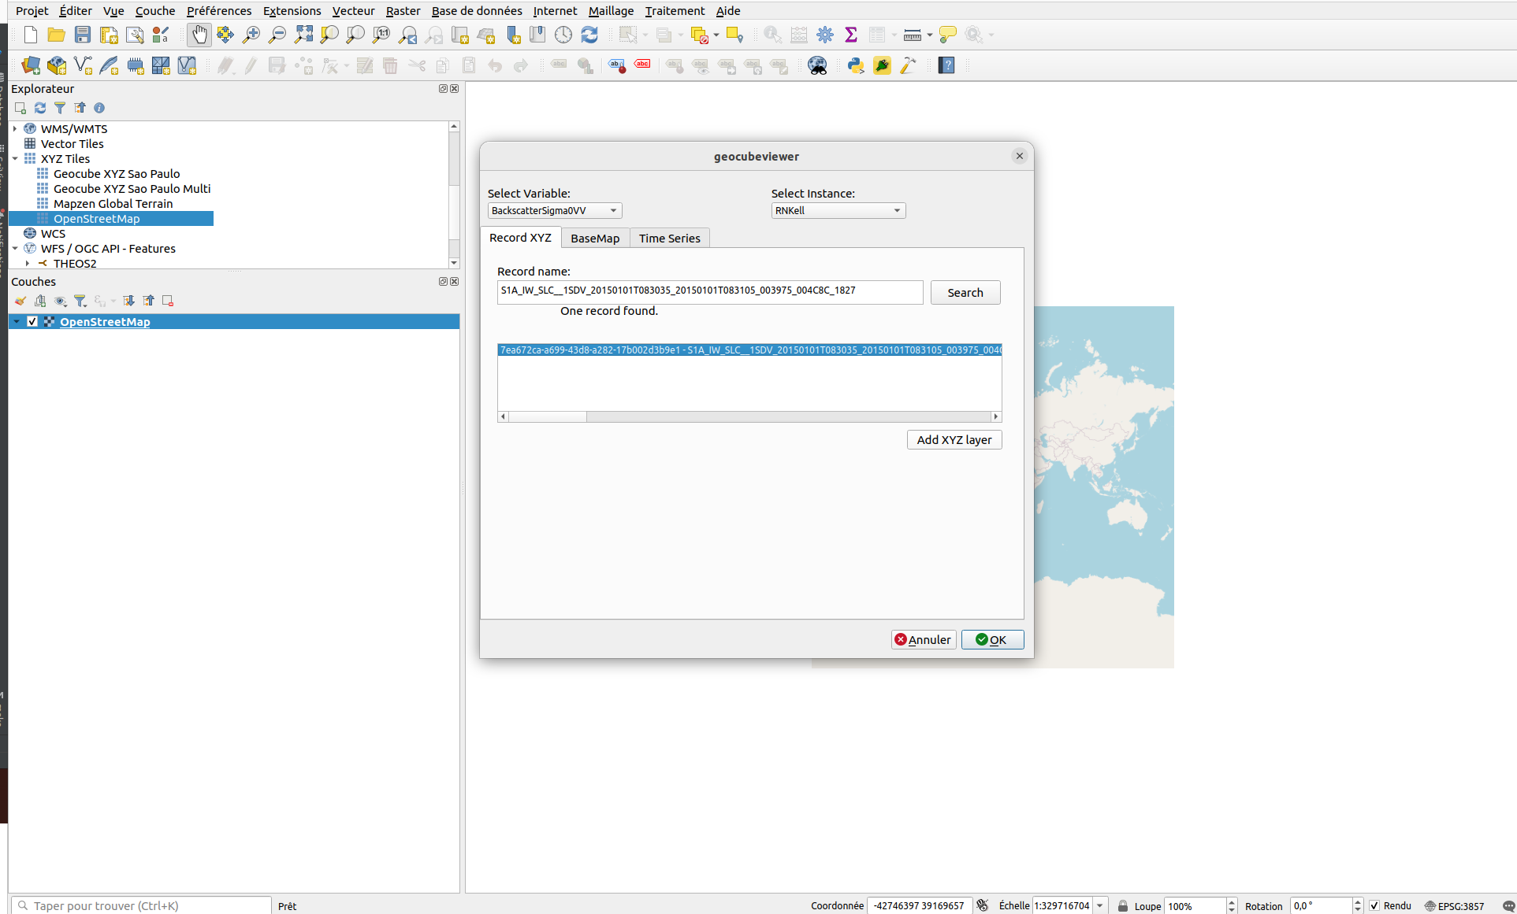Switch to the BaseMap tab

(x=595, y=238)
